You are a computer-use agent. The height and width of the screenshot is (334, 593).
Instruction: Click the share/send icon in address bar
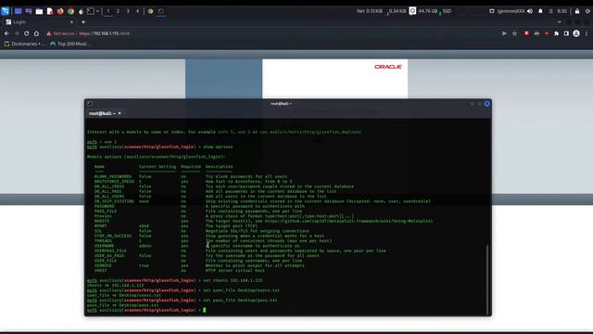click(504, 33)
